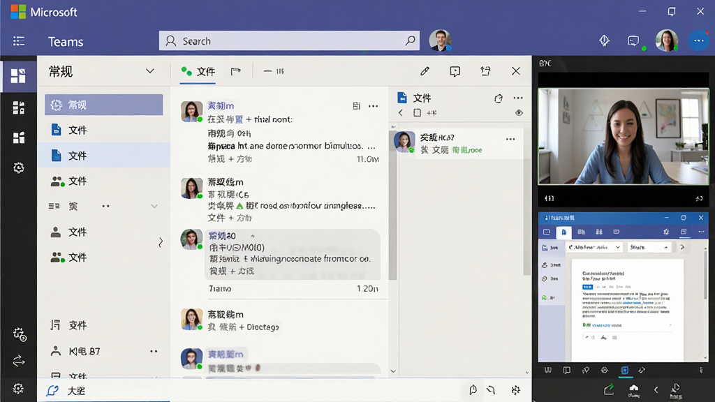Screen dimensions: 715x402
Task: Click the 1.20п timestamp in the thread
Action: tap(367, 288)
